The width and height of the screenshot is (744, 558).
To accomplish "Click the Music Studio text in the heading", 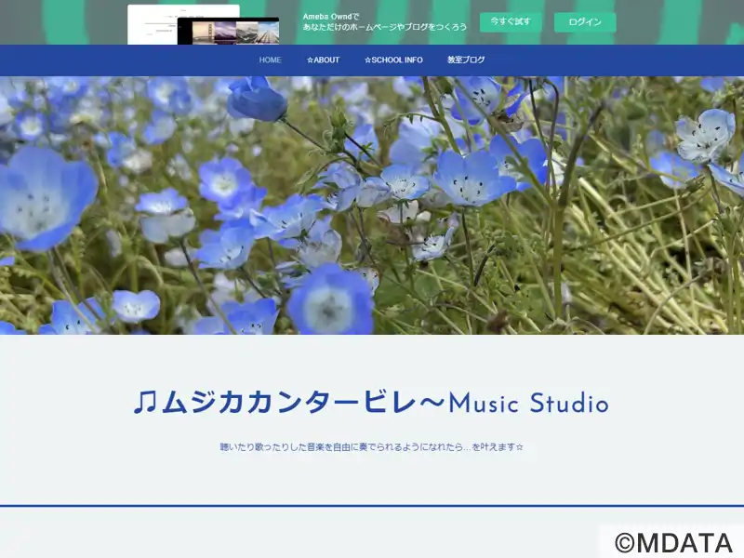I will [x=528, y=404].
